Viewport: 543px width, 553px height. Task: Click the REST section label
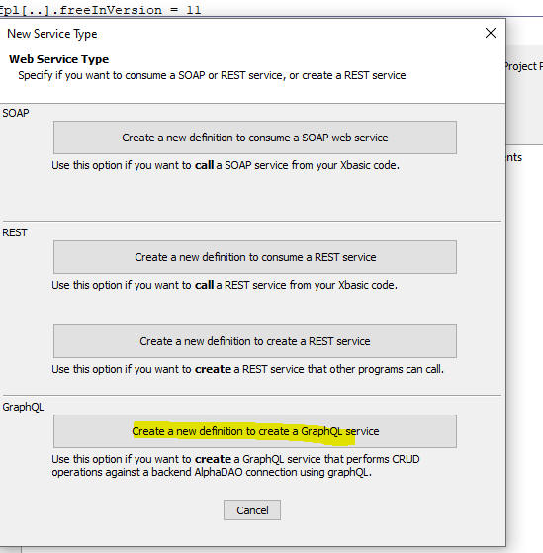pyautogui.click(x=15, y=232)
